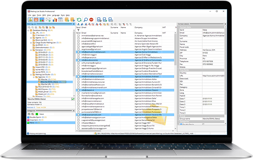
Task: Select the Import CSV tree folder
Action: point(40,67)
